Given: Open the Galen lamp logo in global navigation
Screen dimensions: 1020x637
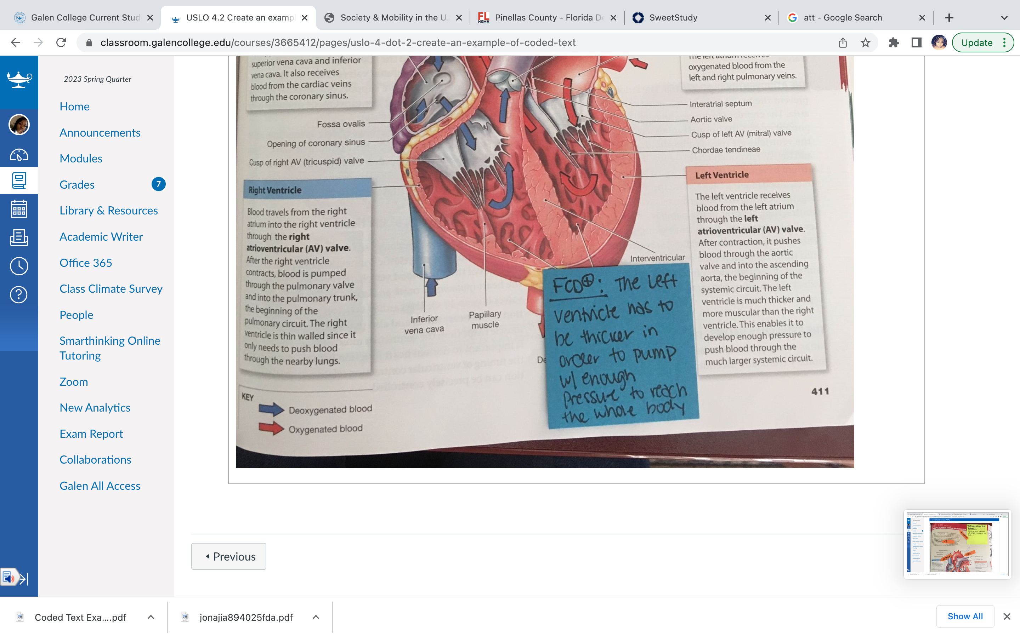Looking at the screenshot, I should click(19, 79).
